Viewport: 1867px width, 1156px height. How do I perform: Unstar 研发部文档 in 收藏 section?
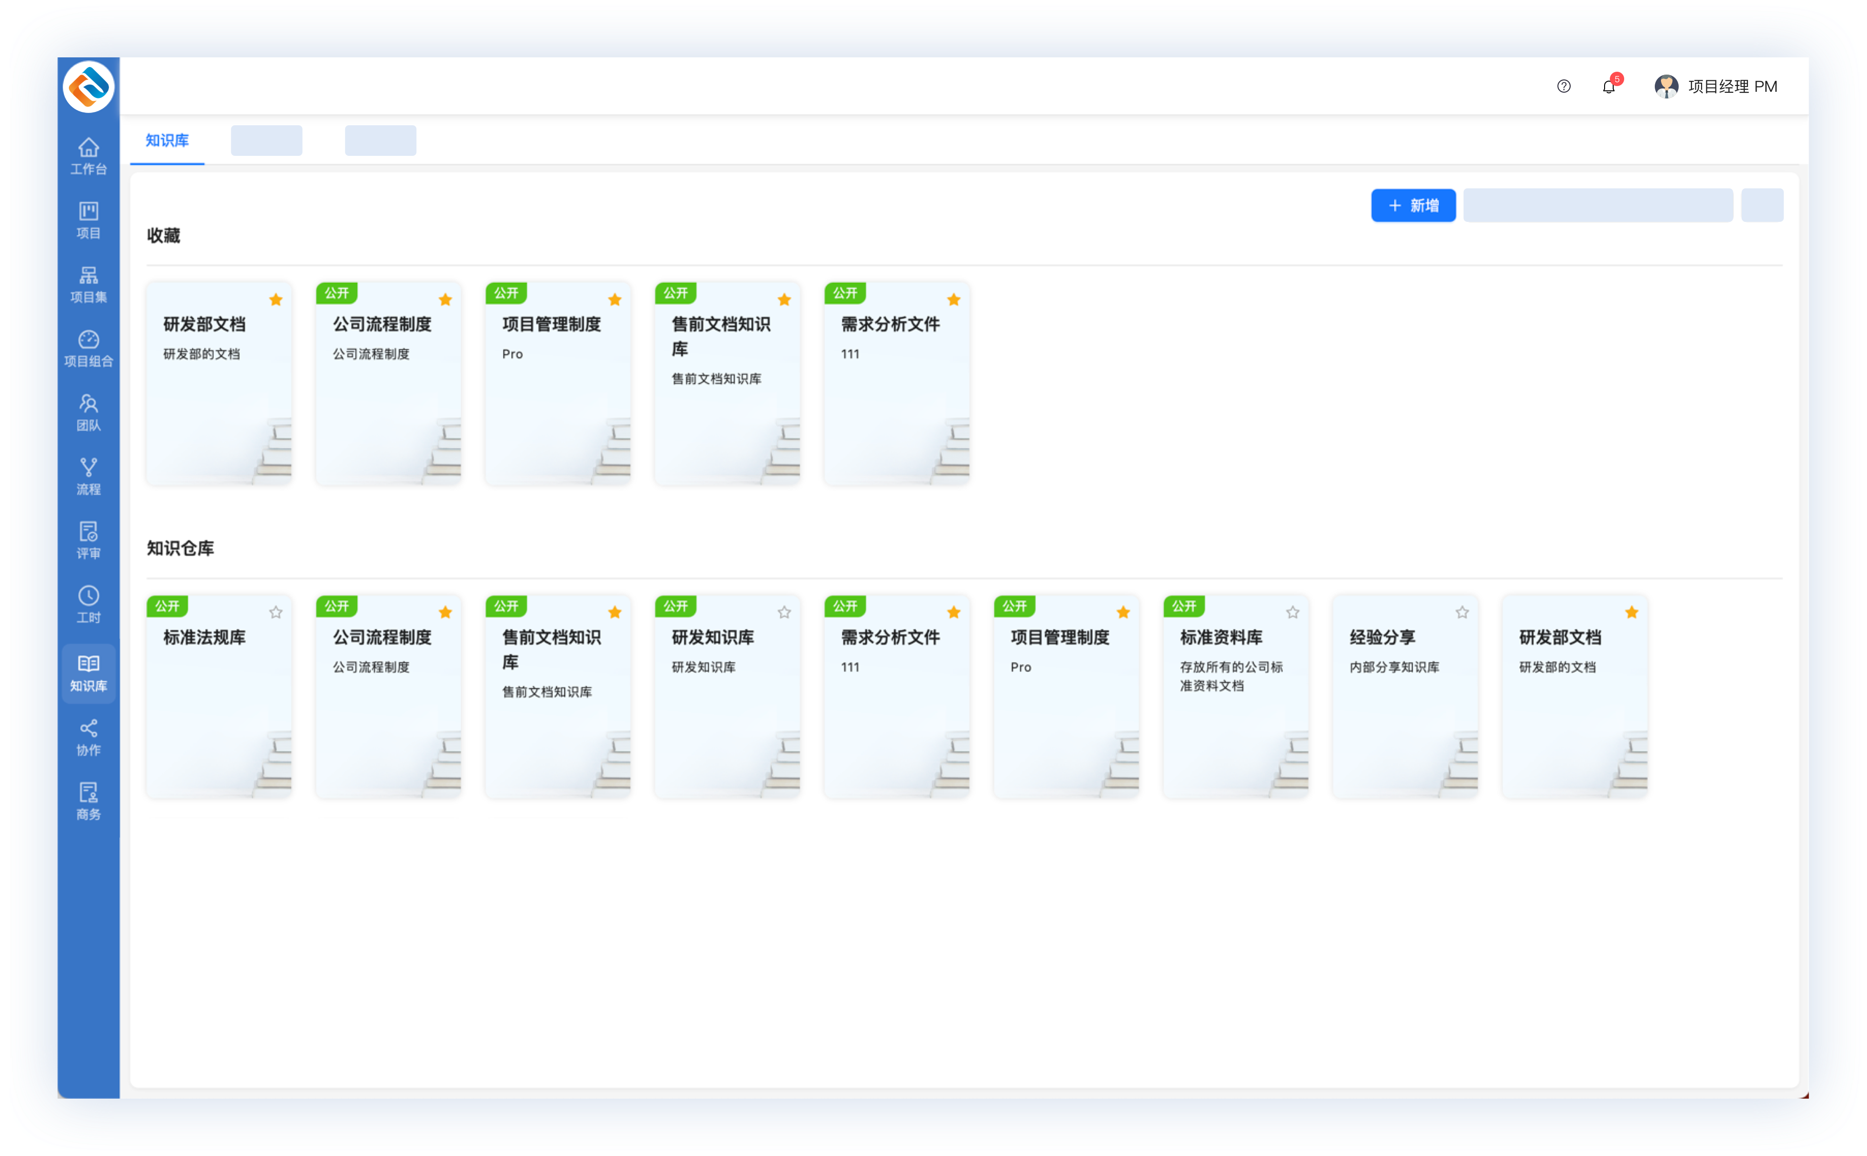point(276,300)
